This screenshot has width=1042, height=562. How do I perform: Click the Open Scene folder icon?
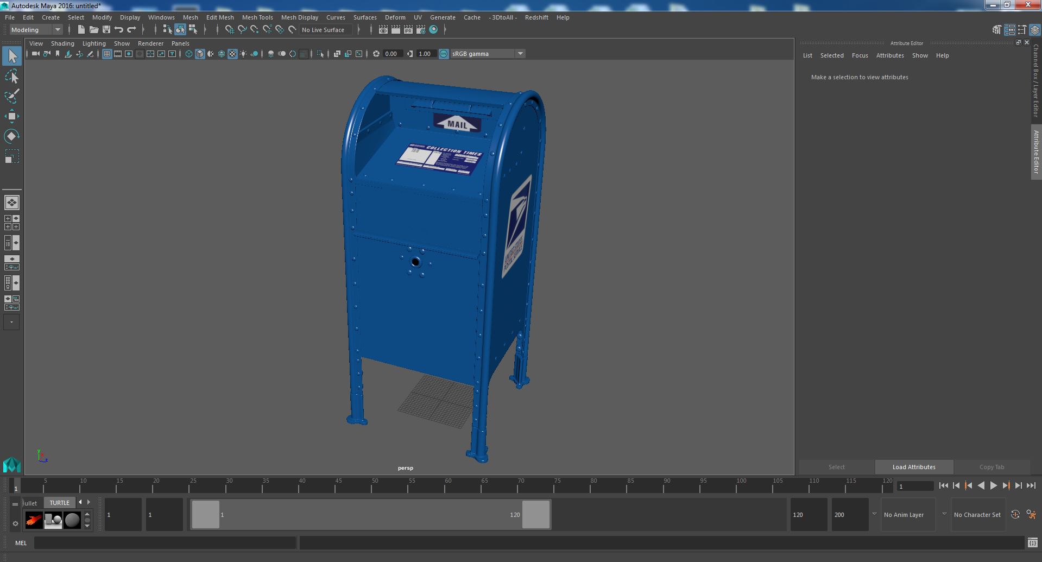click(x=94, y=30)
